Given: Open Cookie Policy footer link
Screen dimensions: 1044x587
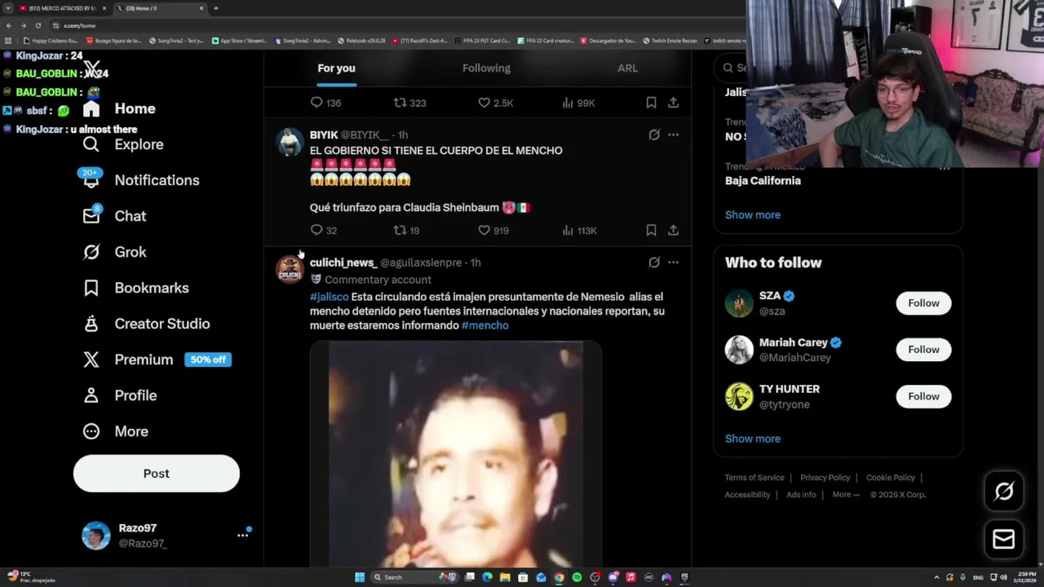Looking at the screenshot, I should [891, 478].
